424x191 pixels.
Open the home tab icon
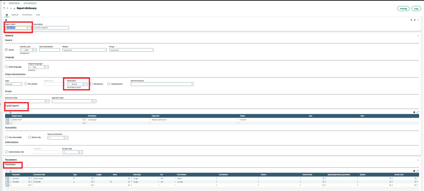(7, 14)
